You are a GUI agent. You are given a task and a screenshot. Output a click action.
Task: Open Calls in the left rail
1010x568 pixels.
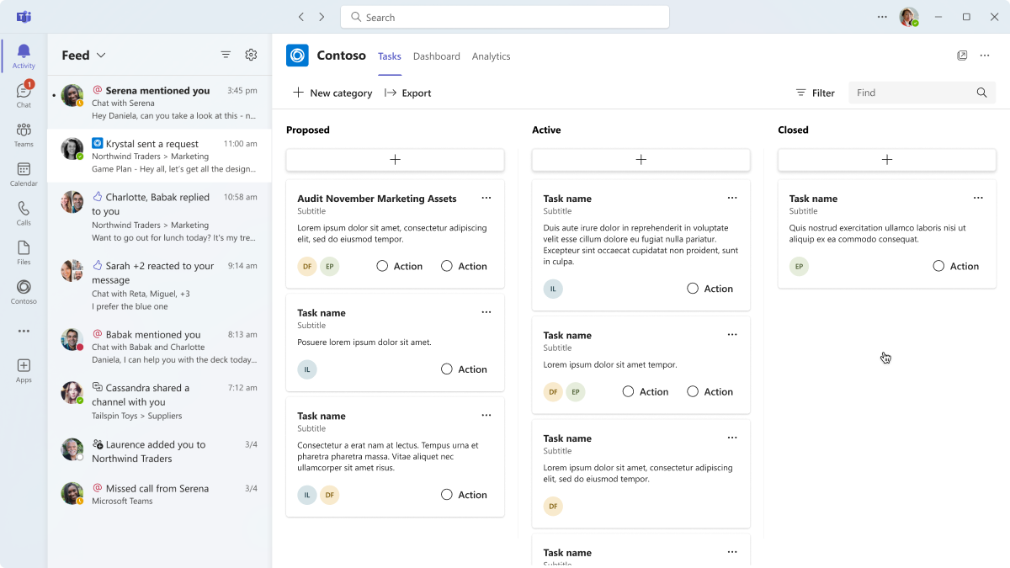pos(24,213)
